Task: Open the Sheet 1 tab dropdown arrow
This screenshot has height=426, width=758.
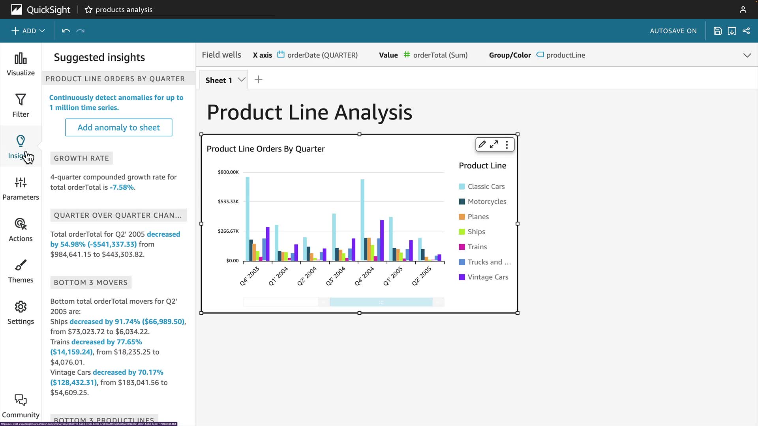Action: pyautogui.click(x=242, y=80)
